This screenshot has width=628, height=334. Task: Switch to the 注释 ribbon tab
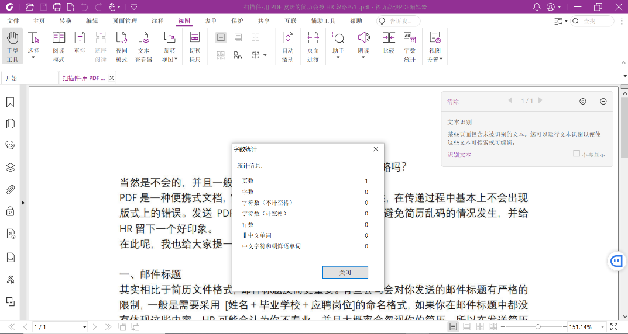tap(157, 21)
